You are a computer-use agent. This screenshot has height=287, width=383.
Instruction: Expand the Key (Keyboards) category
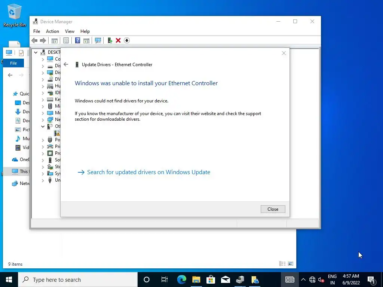(x=43, y=99)
